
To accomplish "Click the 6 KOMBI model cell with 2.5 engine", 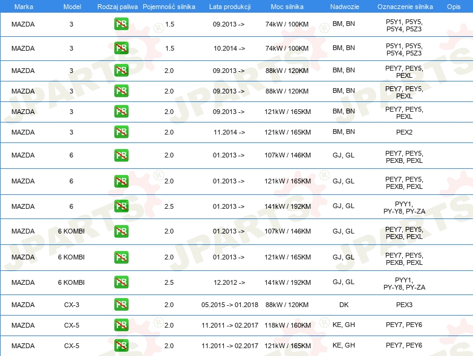I will [71, 282].
